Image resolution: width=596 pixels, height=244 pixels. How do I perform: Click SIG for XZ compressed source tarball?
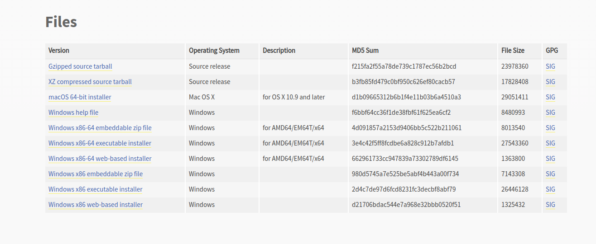click(550, 82)
